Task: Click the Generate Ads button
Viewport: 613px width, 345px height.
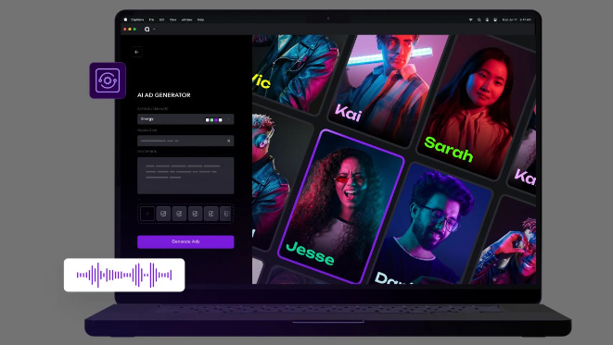Action: (x=185, y=241)
